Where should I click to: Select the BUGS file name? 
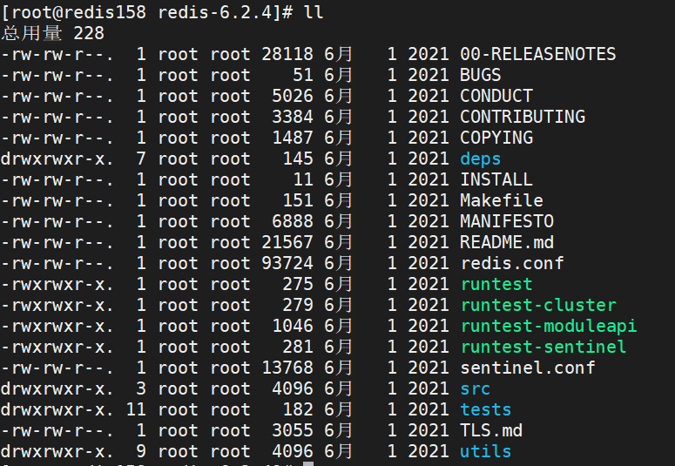pos(480,75)
